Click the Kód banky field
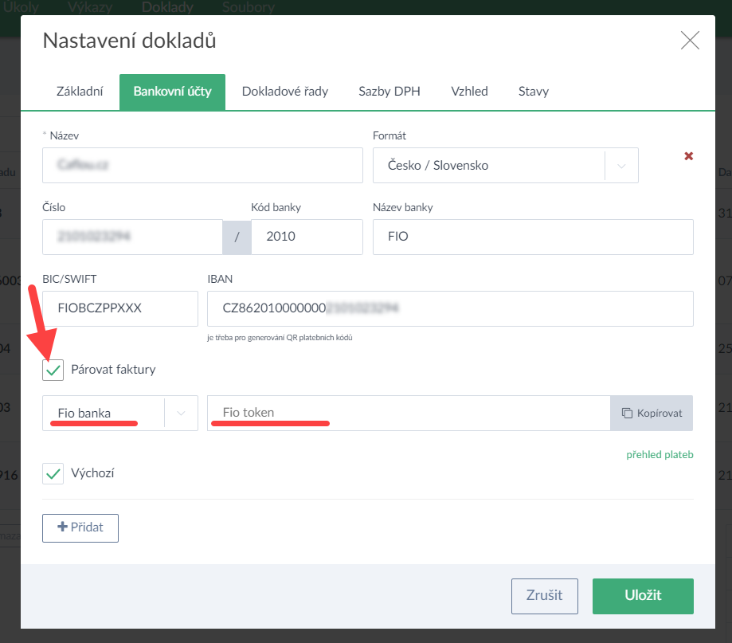Image resolution: width=732 pixels, height=643 pixels. (307, 237)
